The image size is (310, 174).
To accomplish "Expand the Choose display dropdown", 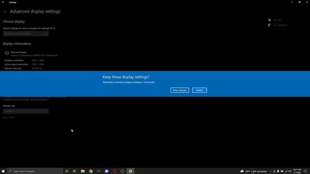I will [26, 33].
